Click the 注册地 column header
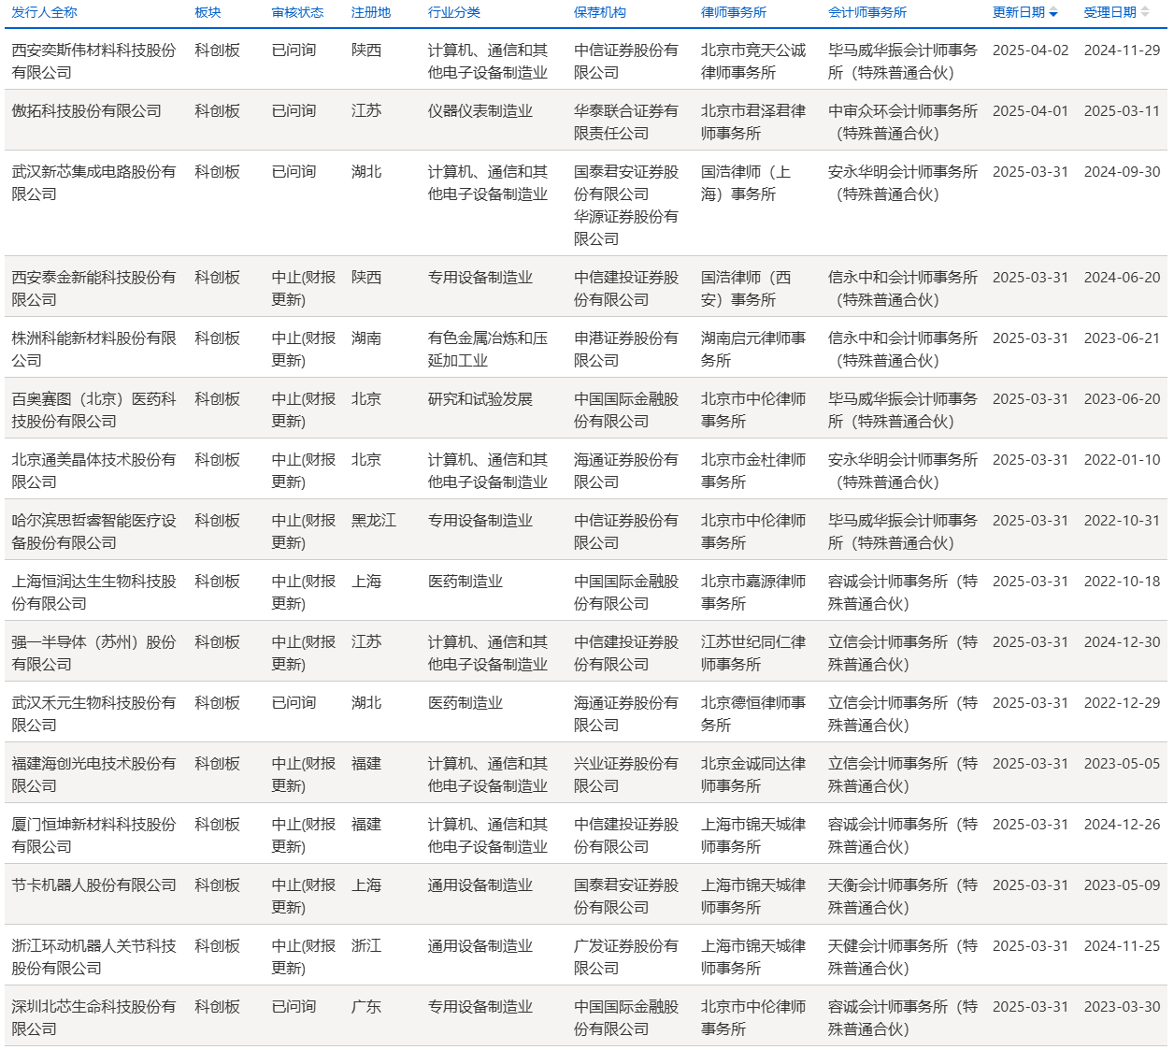The width and height of the screenshot is (1174, 1050). coord(371,13)
